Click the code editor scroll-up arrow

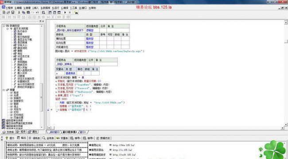[x=286, y=23]
